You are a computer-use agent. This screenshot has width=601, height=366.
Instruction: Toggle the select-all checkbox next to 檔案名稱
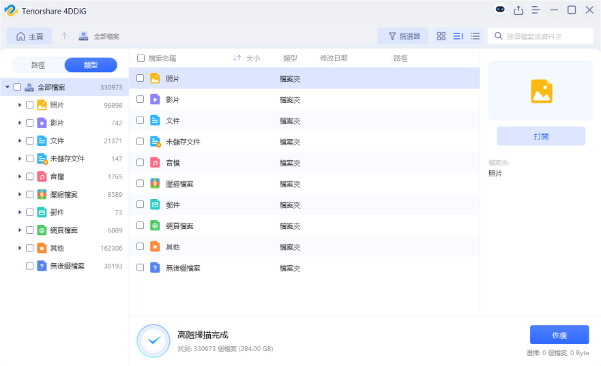[141, 59]
